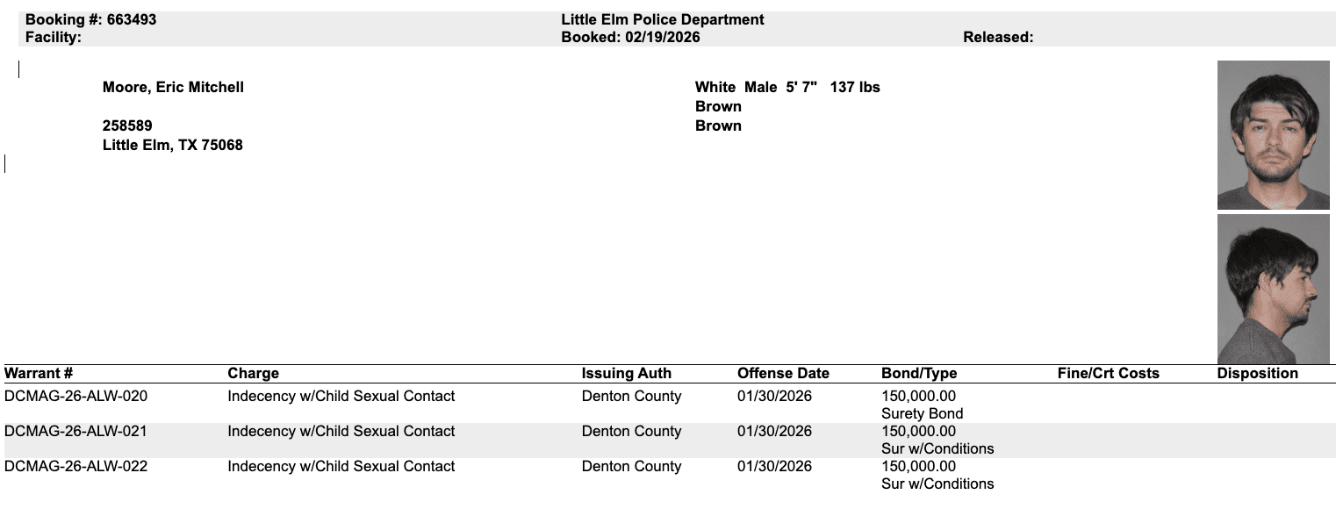1336x516 pixels.
Task: Click the Issuing Auth column header
Action: (x=626, y=373)
